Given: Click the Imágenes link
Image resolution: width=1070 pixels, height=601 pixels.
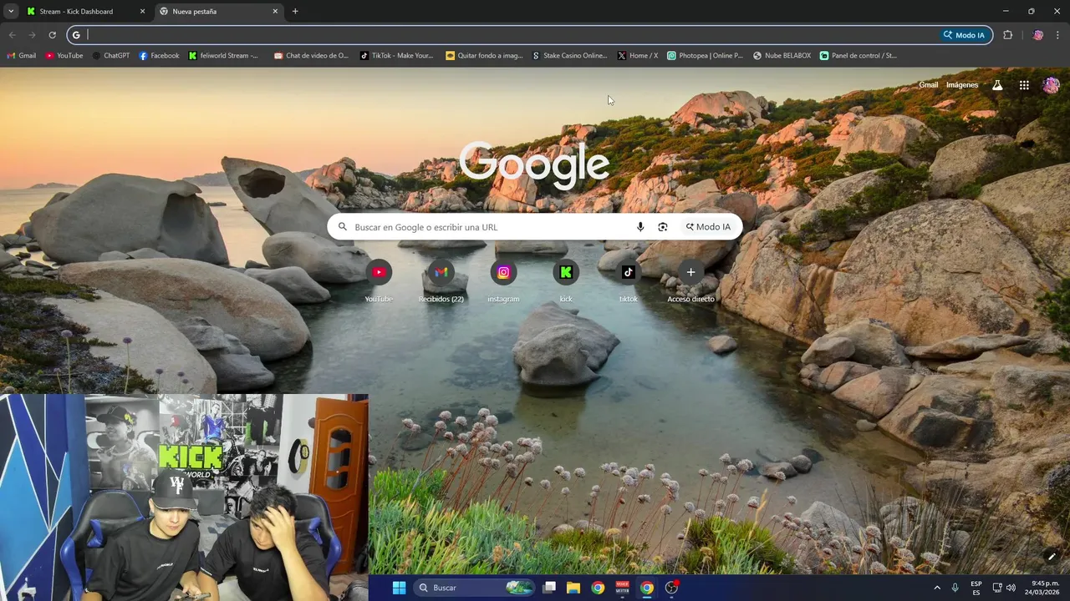Looking at the screenshot, I should coord(962,85).
